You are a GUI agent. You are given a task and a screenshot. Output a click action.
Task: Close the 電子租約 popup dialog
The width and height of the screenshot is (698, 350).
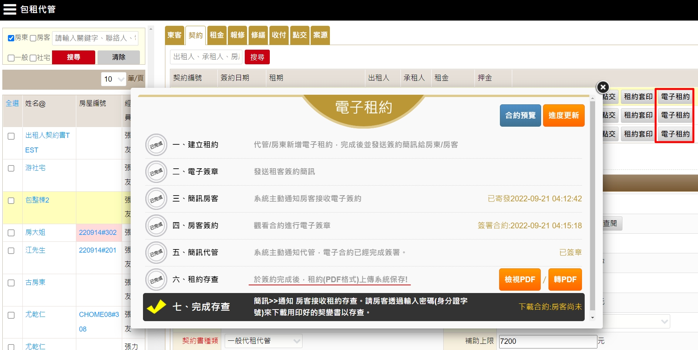click(x=602, y=87)
